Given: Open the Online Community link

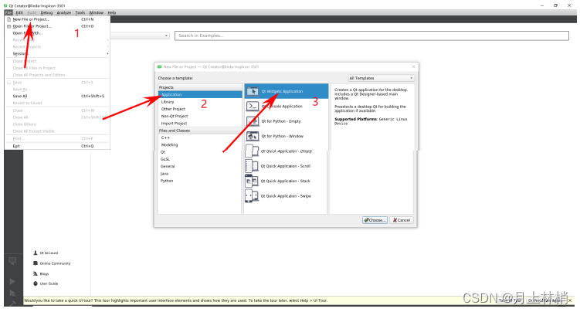Looking at the screenshot, I should (x=55, y=263).
